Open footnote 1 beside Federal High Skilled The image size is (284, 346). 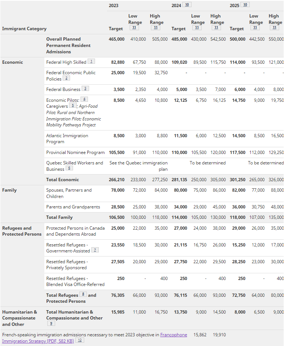tap(91, 62)
